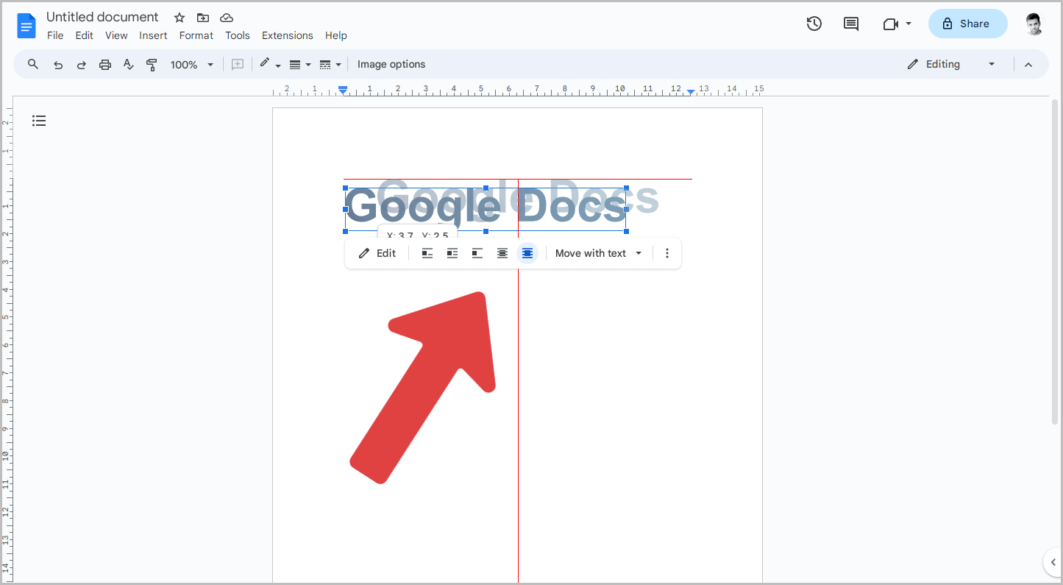The width and height of the screenshot is (1063, 585).
Task: Open the Move with text dropdown
Action: point(599,253)
